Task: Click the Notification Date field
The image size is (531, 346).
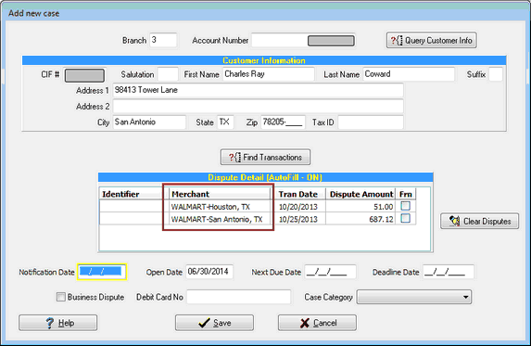Action: coord(102,272)
